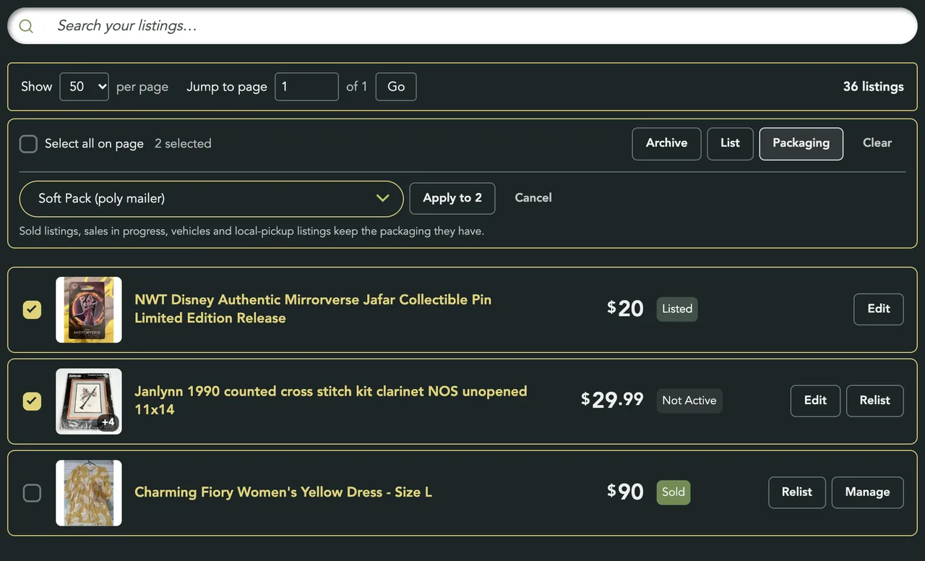Focus the Search your listings field

[x=462, y=26]
